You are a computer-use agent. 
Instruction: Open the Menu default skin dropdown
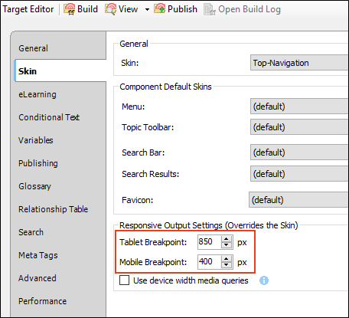coord(299,107)
